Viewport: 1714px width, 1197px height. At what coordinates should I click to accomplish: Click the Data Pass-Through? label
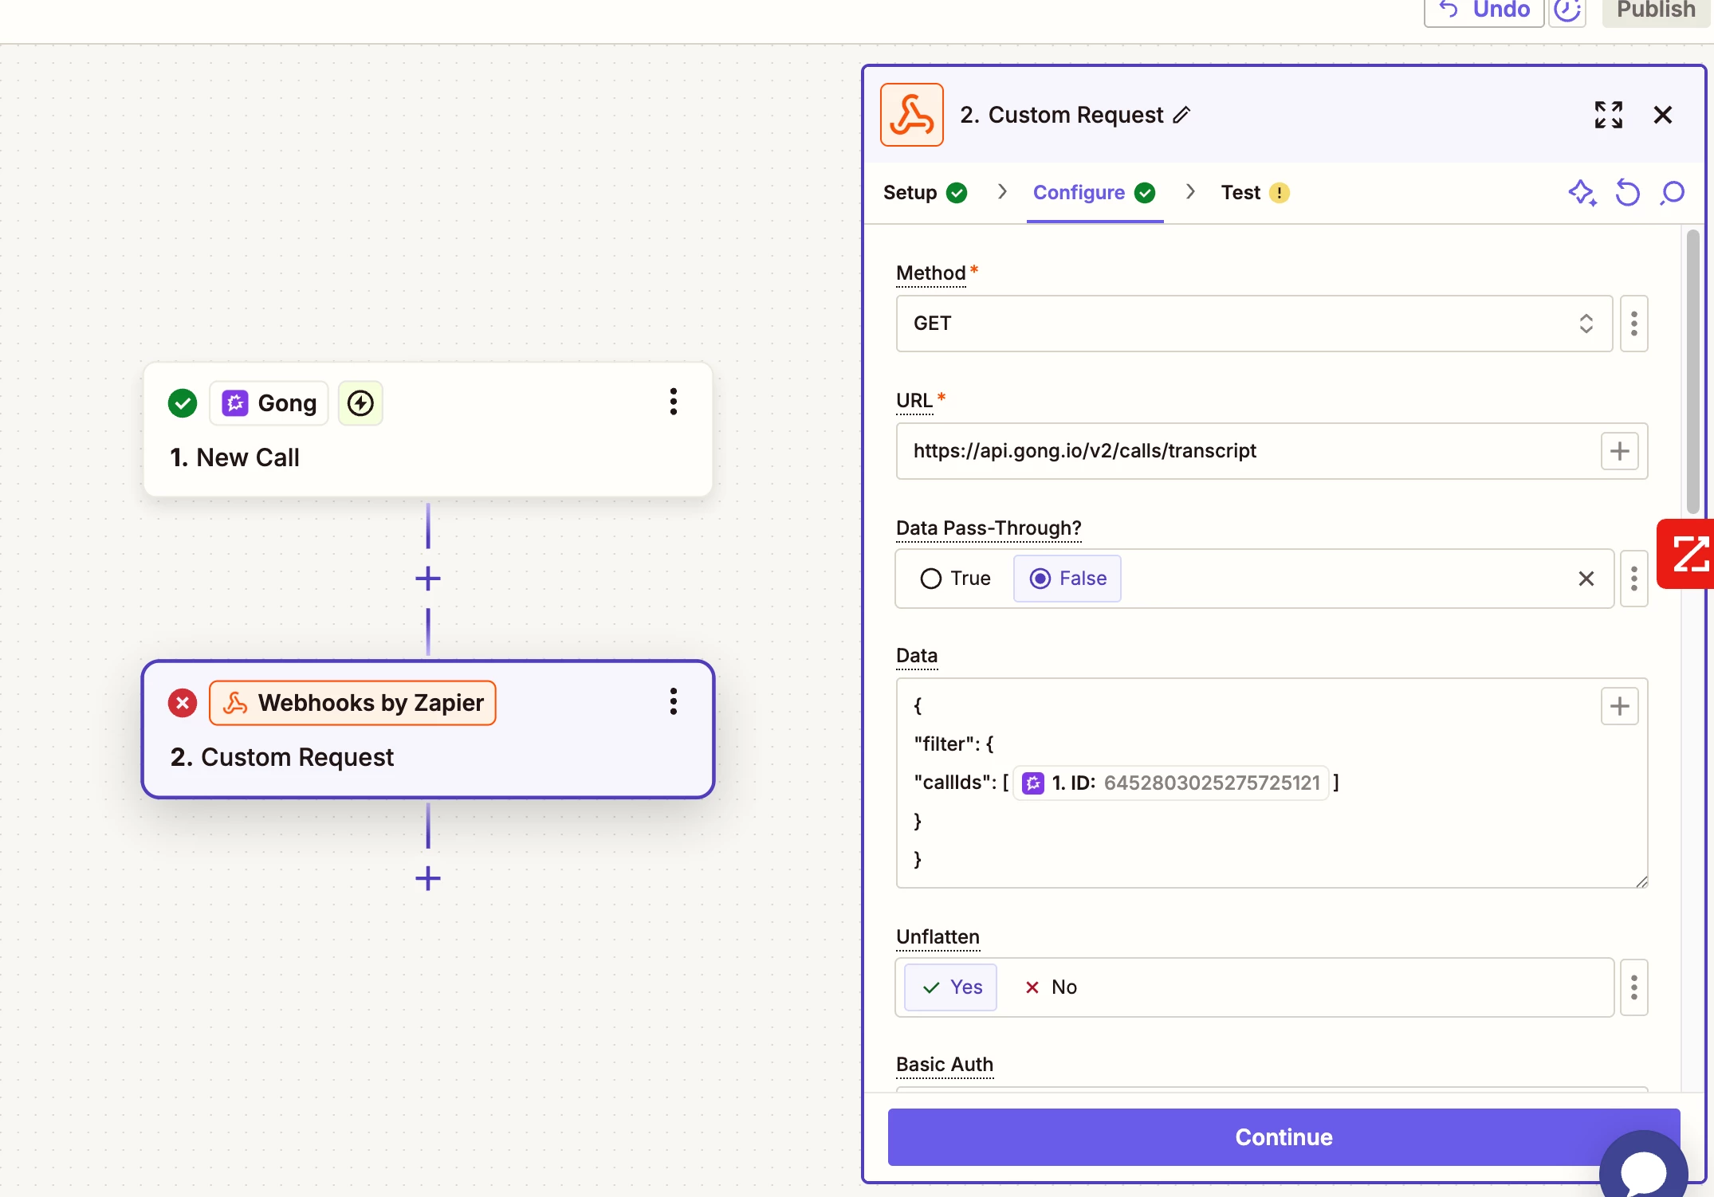tap(989, 528)
